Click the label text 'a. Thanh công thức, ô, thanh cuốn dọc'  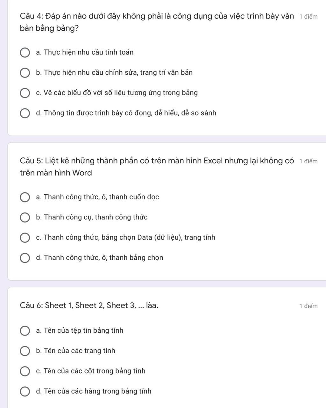(x=97, y=197)
